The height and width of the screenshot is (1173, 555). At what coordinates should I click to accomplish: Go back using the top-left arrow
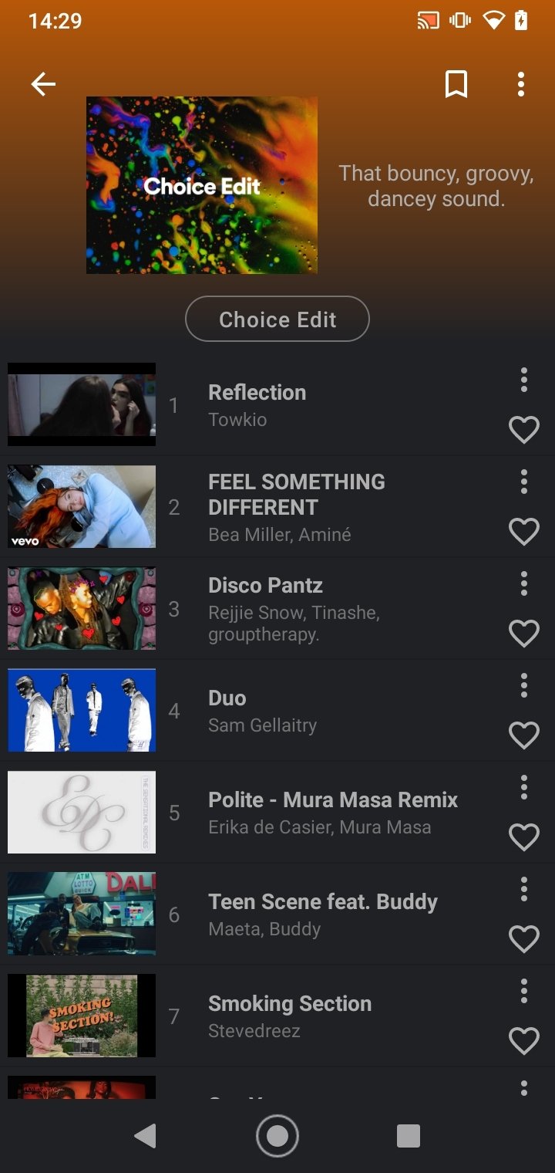(x=43, y=84)
